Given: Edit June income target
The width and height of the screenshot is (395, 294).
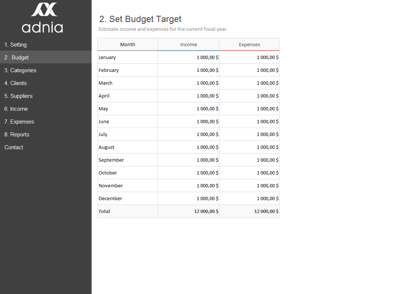Looking at the screenshot, I should 188,122.
